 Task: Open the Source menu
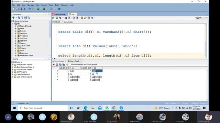(x=44, y=5)
